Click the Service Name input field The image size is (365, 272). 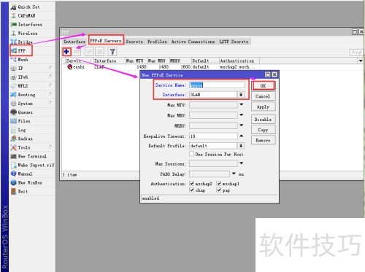pyautogui.click(x=217, y=85)
